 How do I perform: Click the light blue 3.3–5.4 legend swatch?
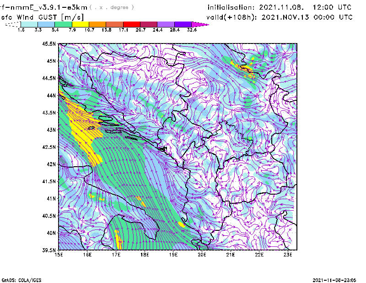(x=46, y=24)
